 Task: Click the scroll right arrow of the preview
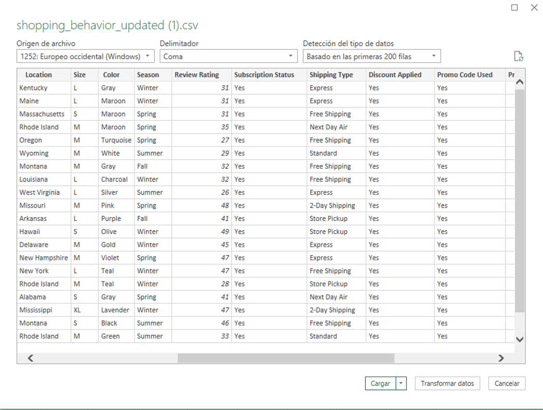(x=501, y=358)
